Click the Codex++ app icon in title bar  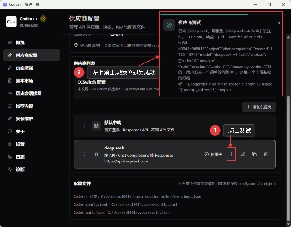(5, 5)
